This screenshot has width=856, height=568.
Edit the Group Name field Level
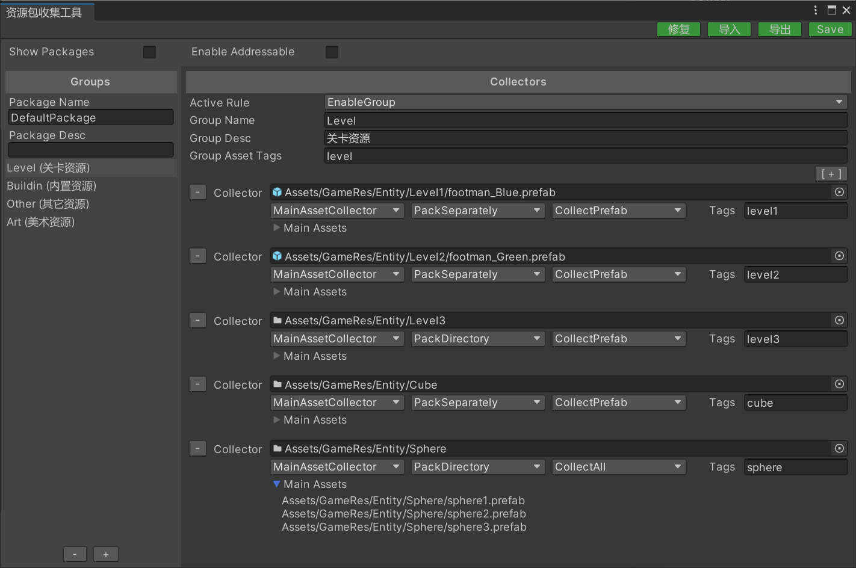(586, 120)
